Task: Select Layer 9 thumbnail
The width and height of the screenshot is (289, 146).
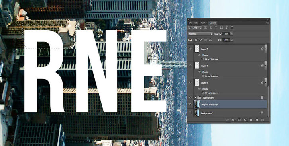Action: 197,82
